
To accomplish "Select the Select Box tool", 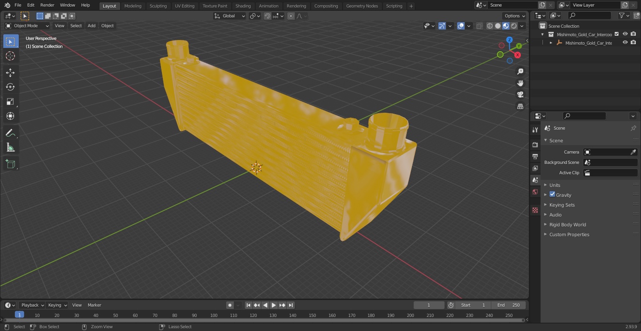I will (x=10, y=41).
